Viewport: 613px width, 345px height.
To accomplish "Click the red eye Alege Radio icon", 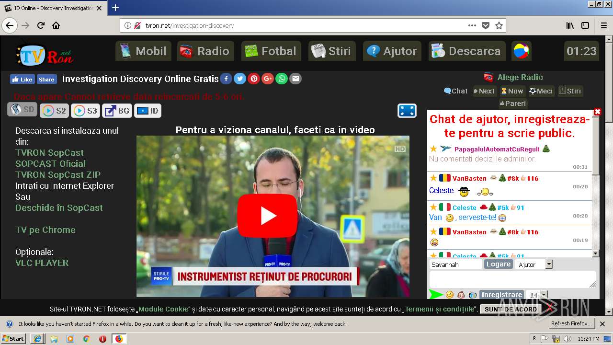I will click(488, 77).
